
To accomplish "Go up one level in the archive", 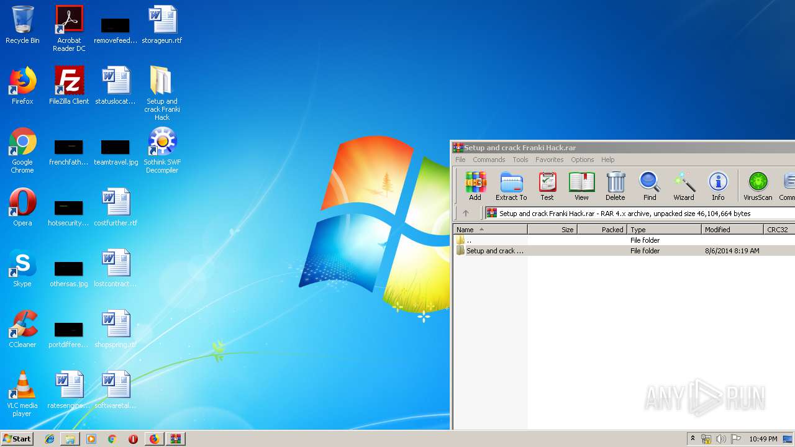I will click(466, 213).
